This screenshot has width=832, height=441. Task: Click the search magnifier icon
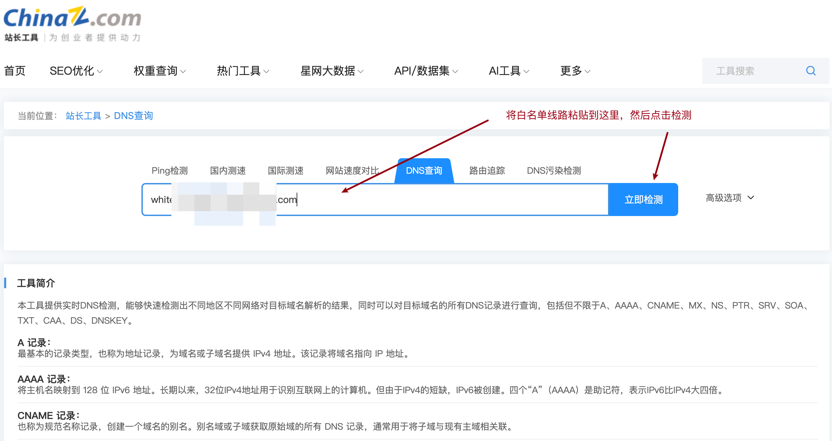tap(811, 71)
